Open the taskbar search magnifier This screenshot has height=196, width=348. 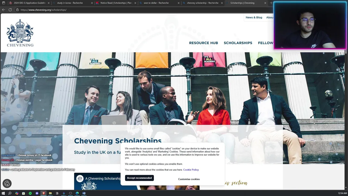[x=10, y=193]
